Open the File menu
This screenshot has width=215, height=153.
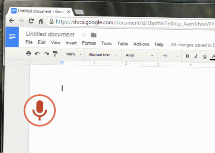tap(29, 42)
